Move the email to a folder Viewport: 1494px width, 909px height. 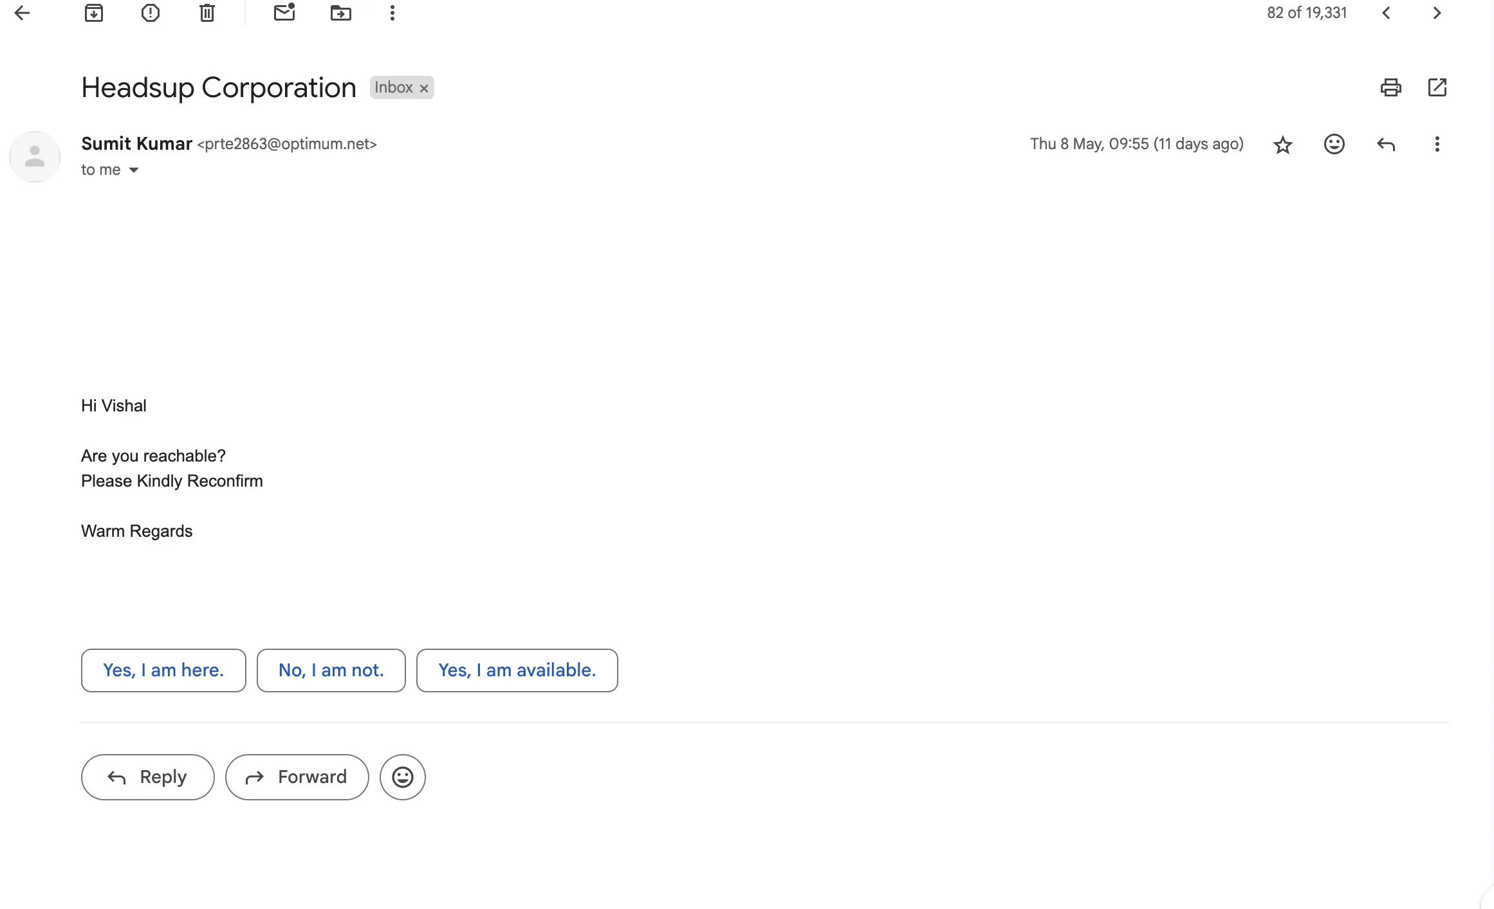[340, 13]
